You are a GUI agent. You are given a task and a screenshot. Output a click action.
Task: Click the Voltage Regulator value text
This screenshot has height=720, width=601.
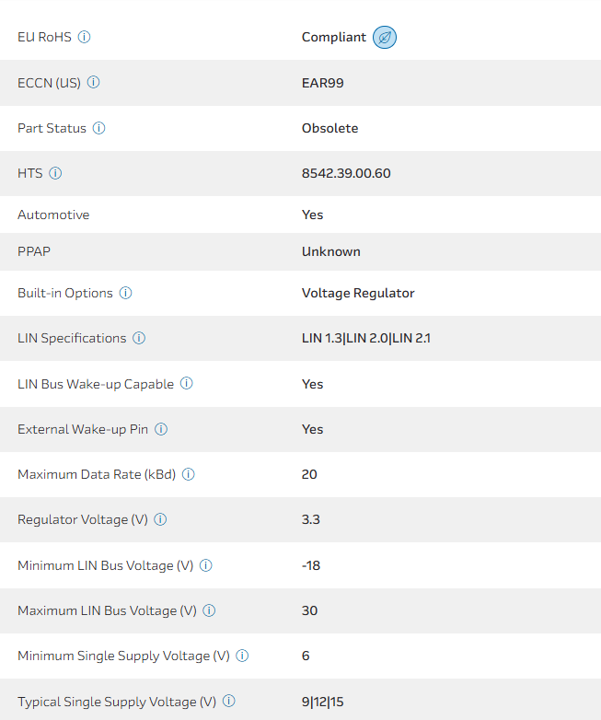click(x=358, y=293)
